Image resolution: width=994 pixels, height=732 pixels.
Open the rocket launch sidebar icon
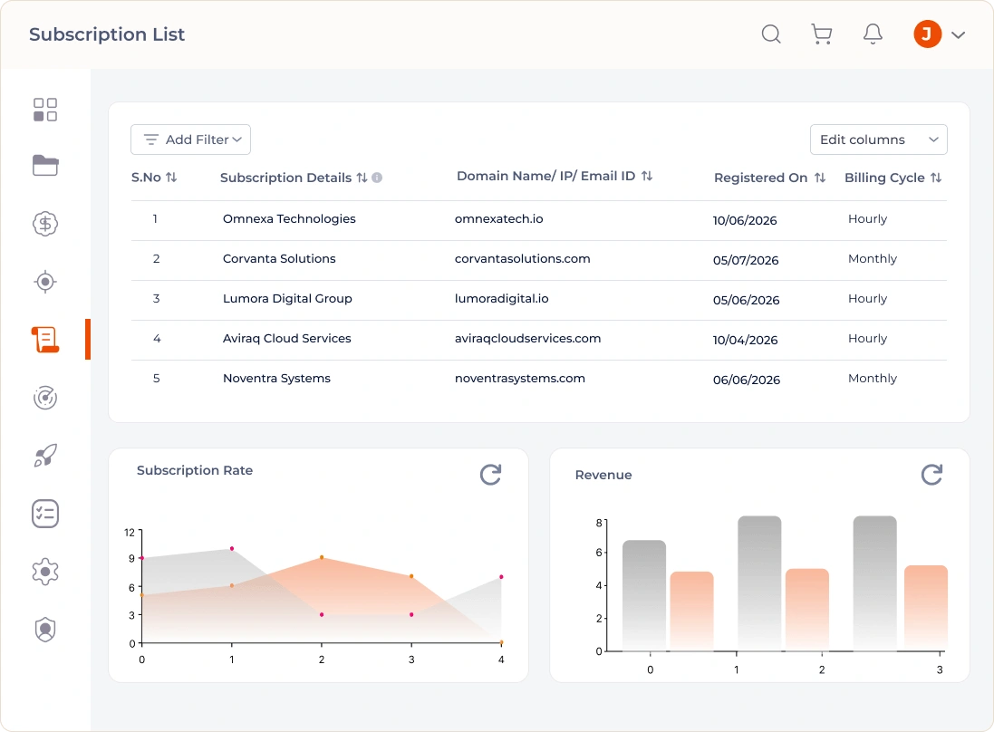click(x=45, y=455)
